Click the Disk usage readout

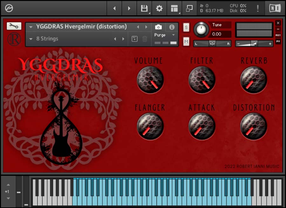pos(238,11)
